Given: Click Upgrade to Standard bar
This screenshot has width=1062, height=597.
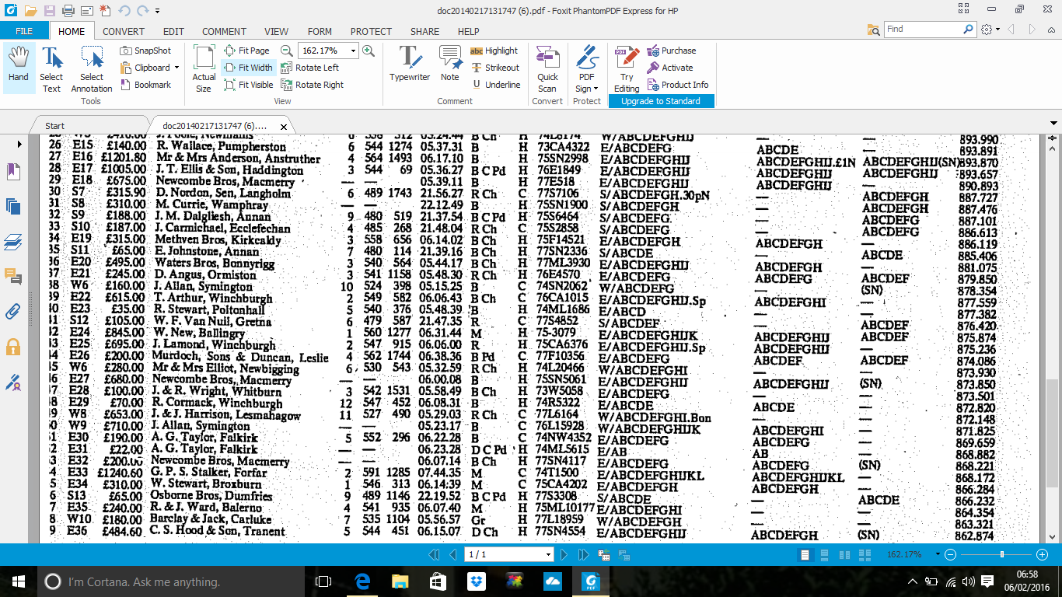Looking at the screenshot, I should coord(661,101).
